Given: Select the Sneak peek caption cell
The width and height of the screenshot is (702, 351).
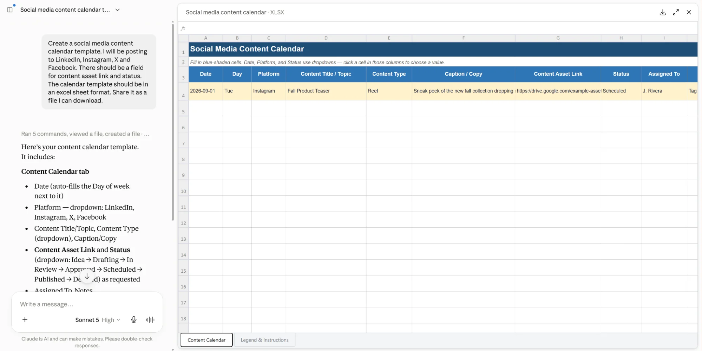Looking at the screenshot, I should point(463,91).
